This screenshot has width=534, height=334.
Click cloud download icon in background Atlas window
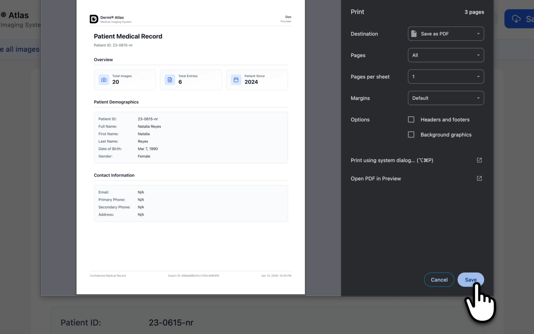pyautogui.click(x=516, y=19)
